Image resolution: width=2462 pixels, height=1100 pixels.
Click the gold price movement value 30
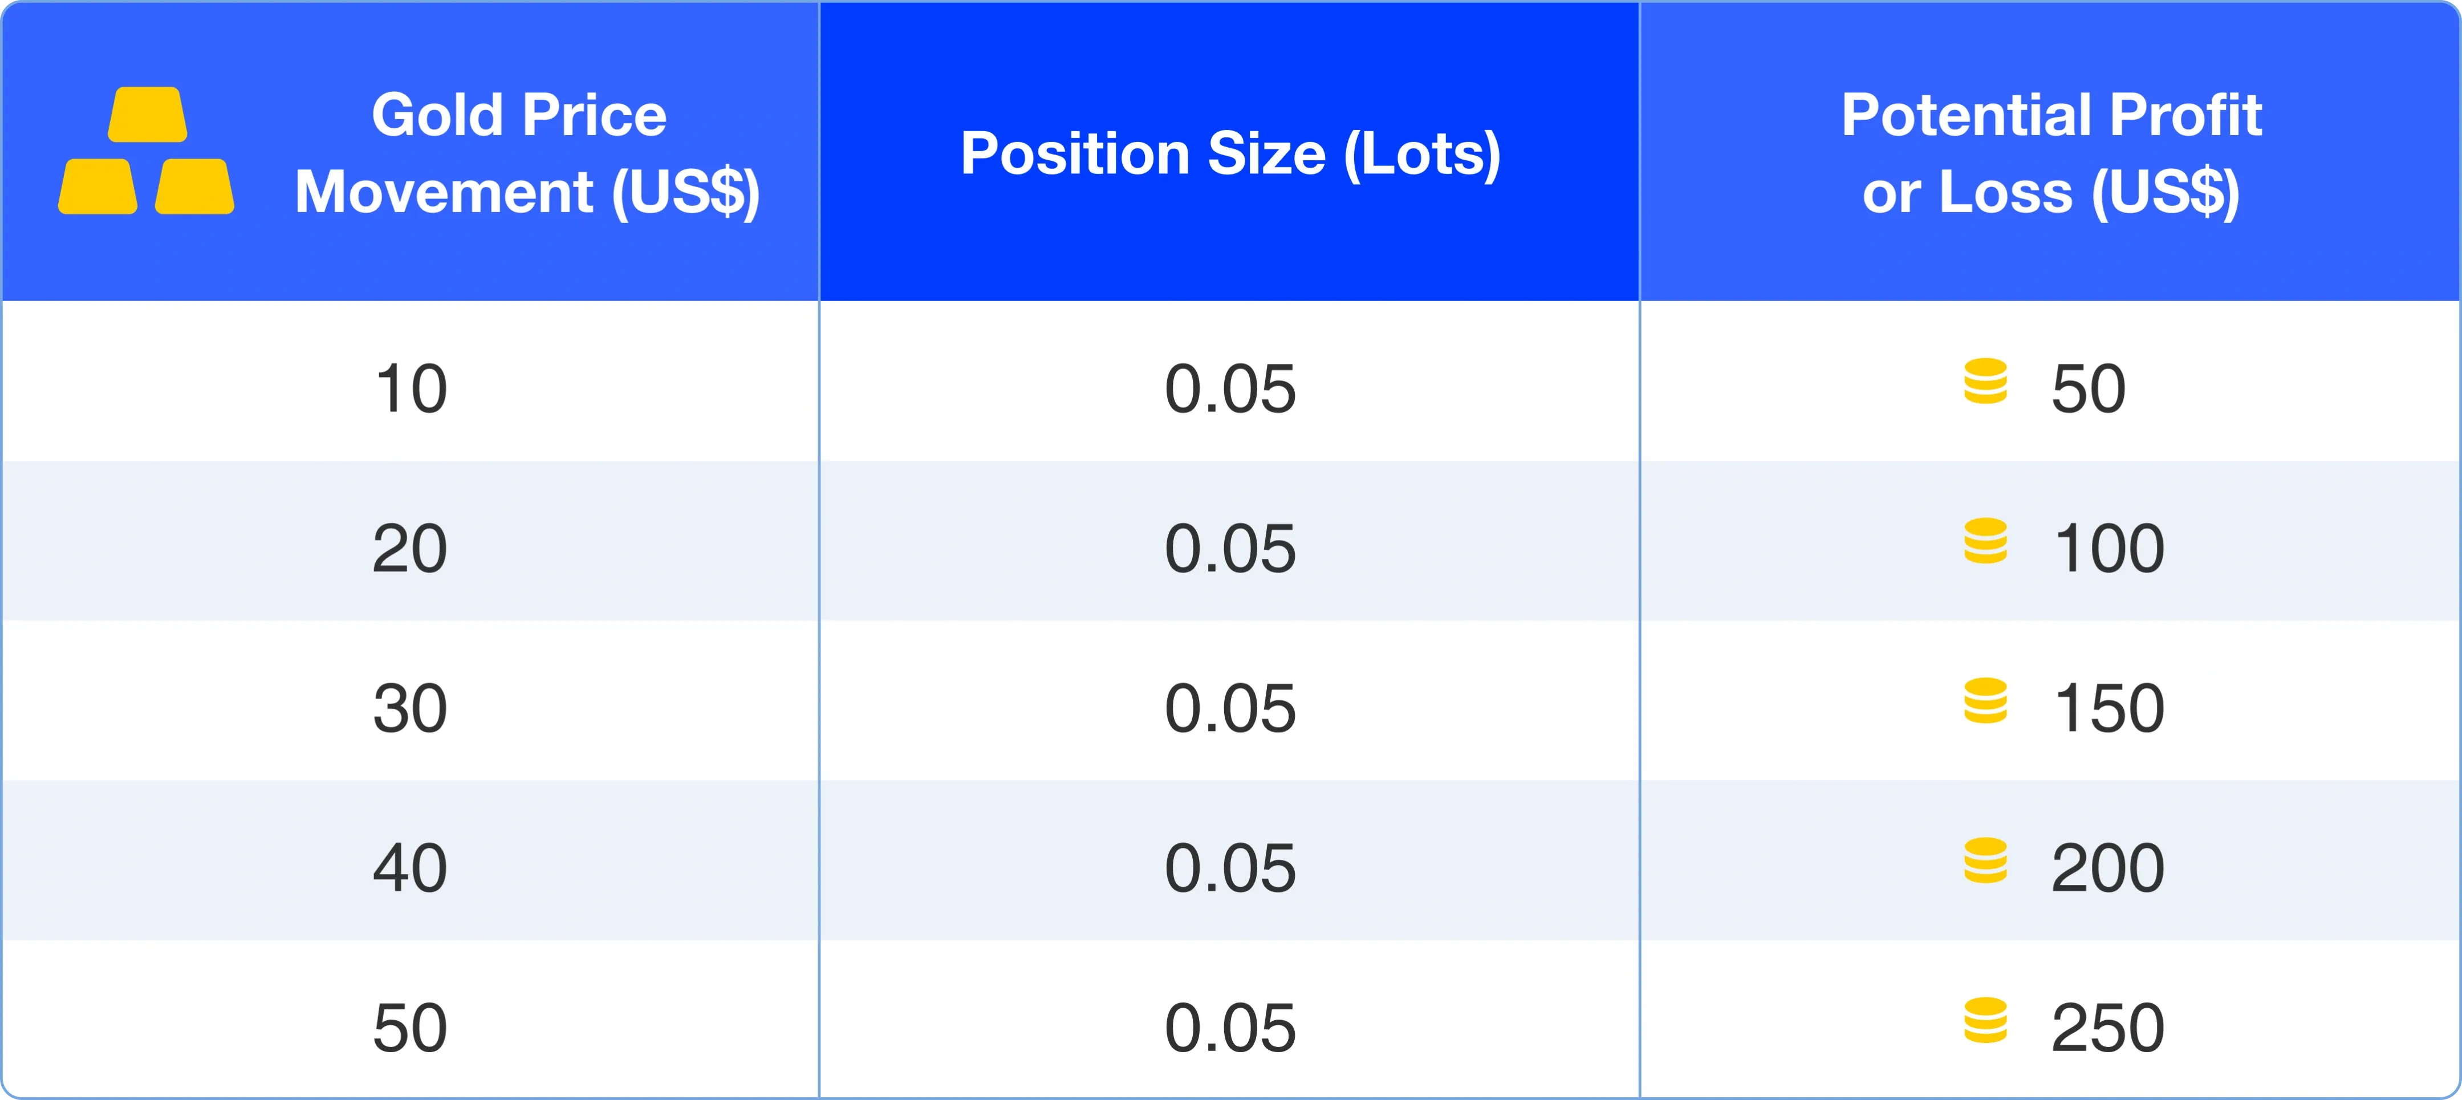click(x=410, y=708)
